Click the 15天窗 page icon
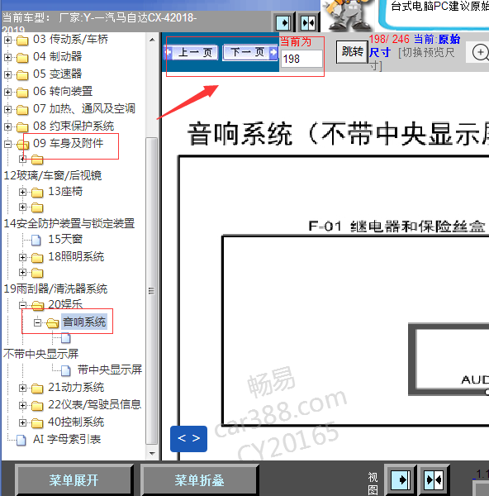This screenshot has height=496, width=489. point(36,241)
